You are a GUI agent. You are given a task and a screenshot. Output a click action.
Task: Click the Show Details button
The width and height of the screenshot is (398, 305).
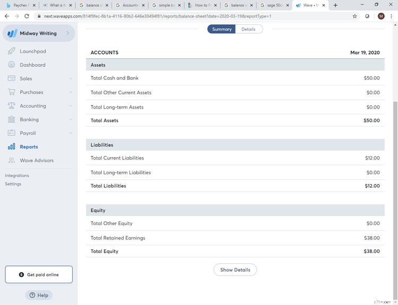(235, 270)
